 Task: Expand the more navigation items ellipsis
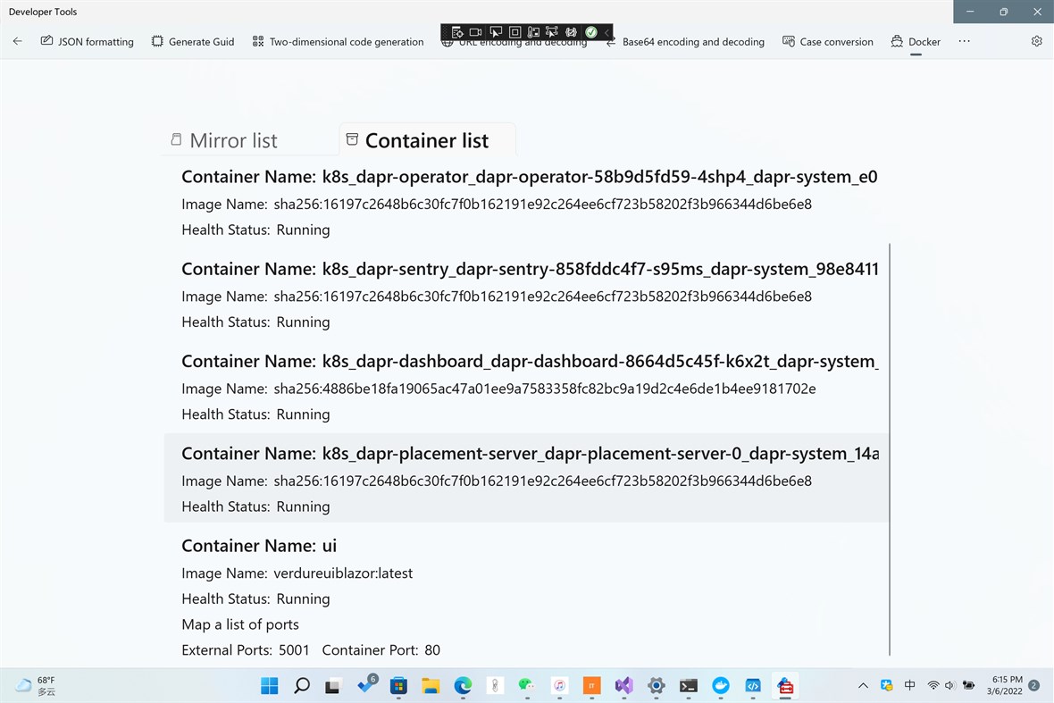tap(964, 41)
